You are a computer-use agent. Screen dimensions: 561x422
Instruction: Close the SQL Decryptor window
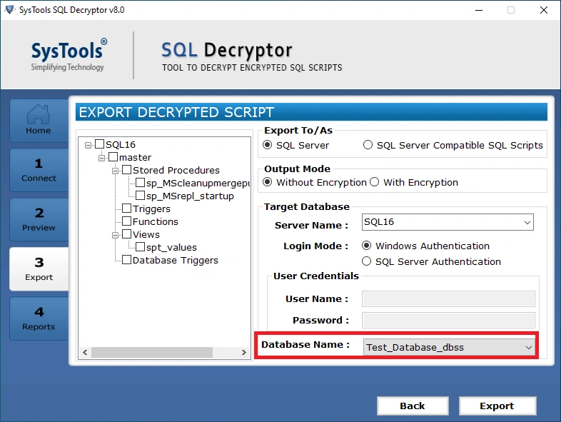click(x=544, y=10)
